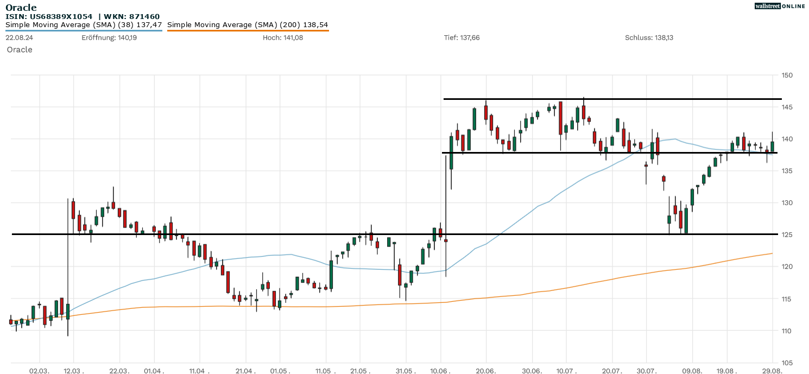809x374 pixels.
Task: Click the 120 price axis label
Action: [786, 267]
